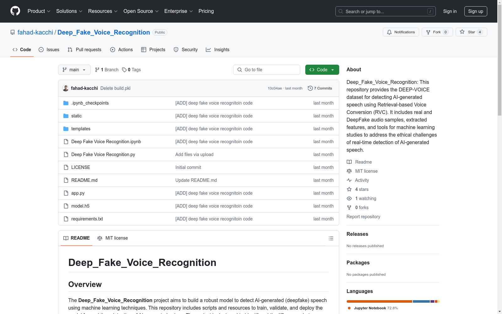Screen dimensions: 502x314
Task: Click the .ipynb_checkpoints folder icon
Action: [x=66, y=103]
